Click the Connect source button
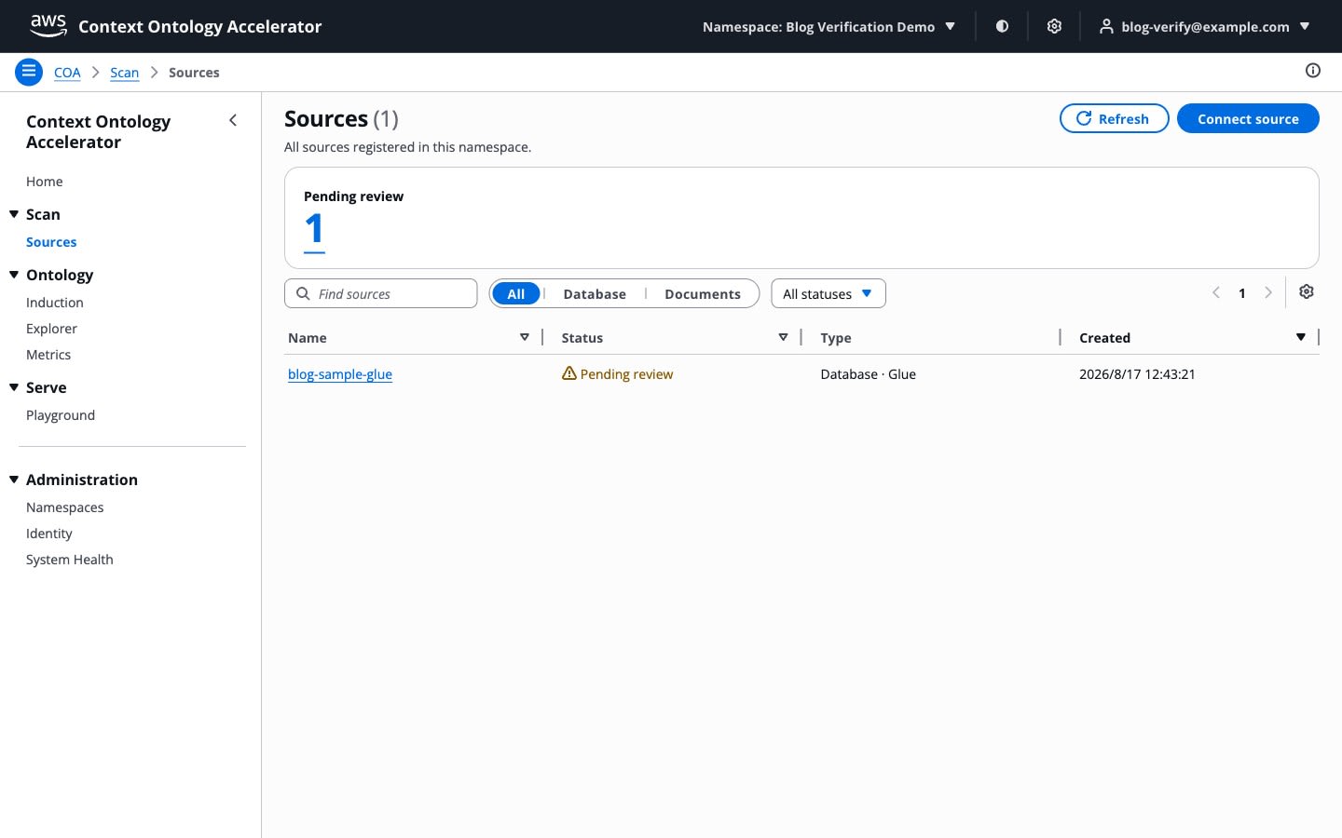The width and height of the screenshot is (1342, 838). point(1248,118)
